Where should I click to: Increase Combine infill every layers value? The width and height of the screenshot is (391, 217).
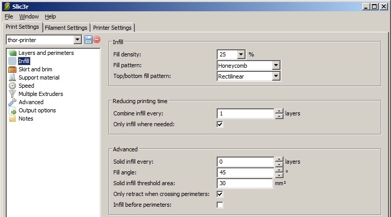[x=279, y=111]
